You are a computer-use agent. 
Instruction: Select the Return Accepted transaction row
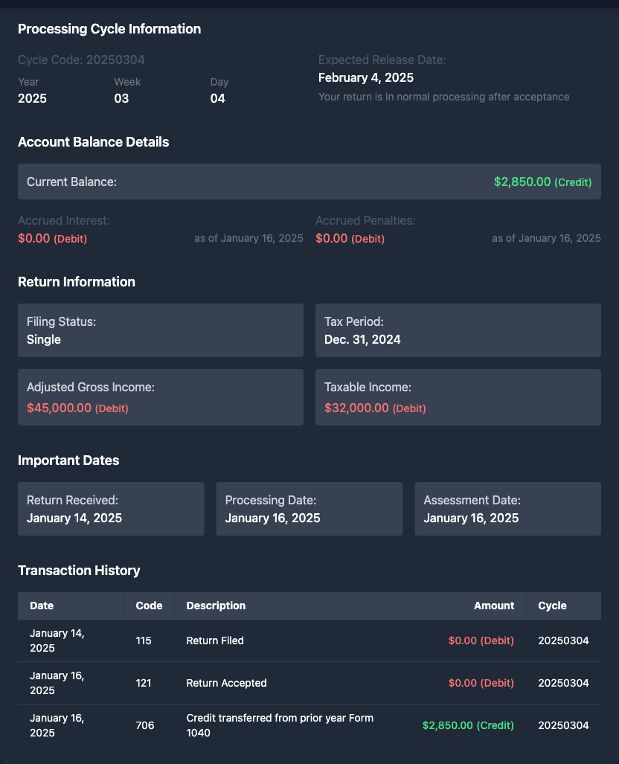pos(309,683)
